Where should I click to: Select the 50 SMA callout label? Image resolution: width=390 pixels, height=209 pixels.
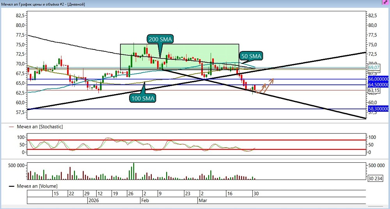[x=251, y=56]
